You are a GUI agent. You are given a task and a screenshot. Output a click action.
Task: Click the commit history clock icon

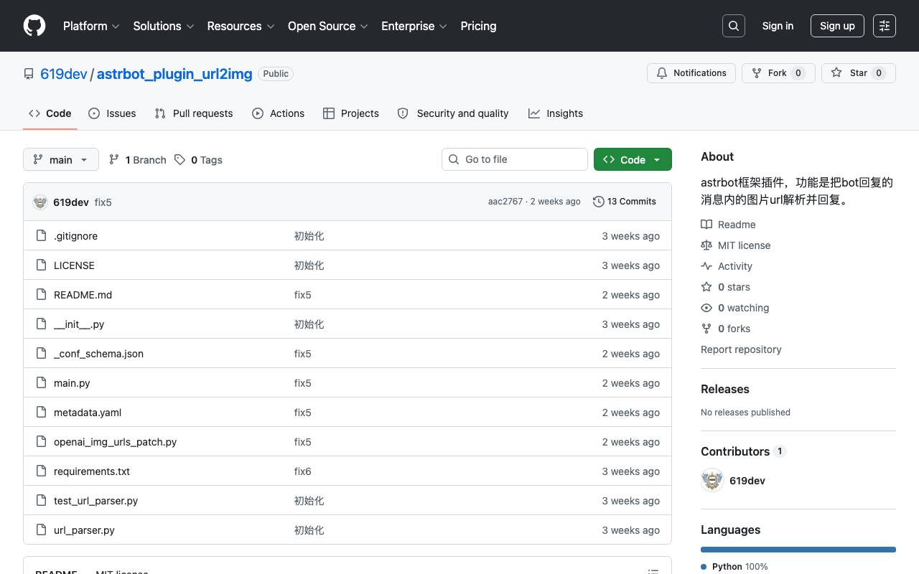[598, 202]
